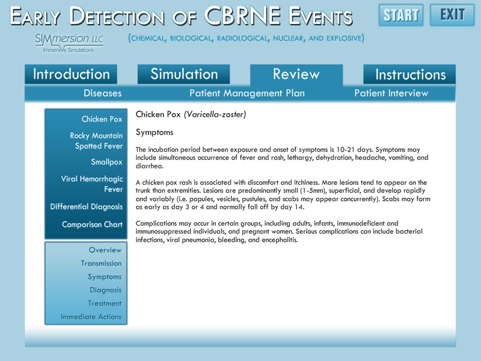Click the paragraph beginning 'The incubation period'
Image resolution: width=481 pixels, height=361 pixels.
tap(282, 158)
